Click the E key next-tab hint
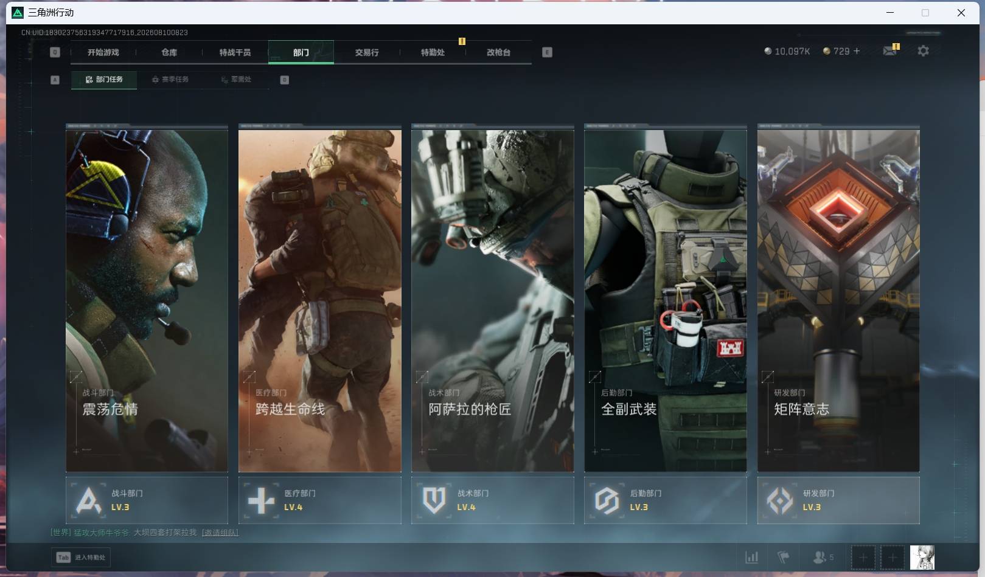The image size is (985, 577). coord(547,52)
